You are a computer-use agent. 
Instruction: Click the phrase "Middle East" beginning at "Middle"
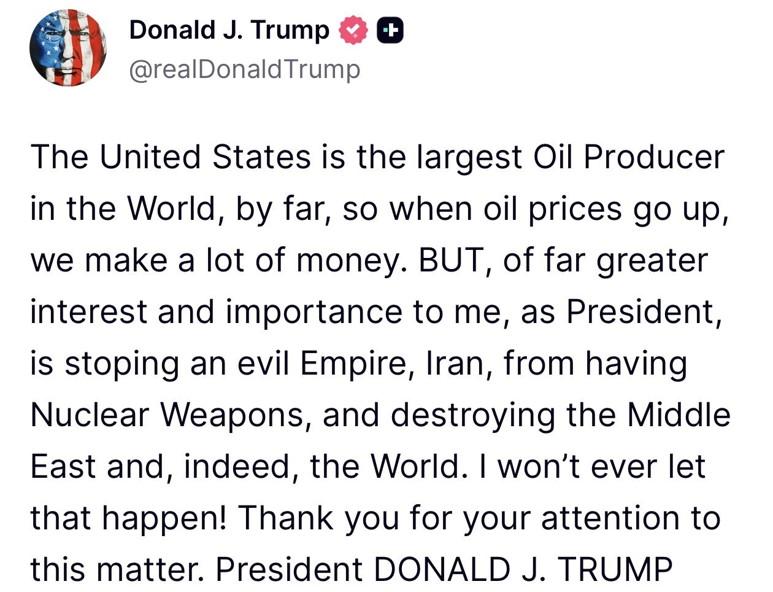pyautogui.click(x=678, y=415)
